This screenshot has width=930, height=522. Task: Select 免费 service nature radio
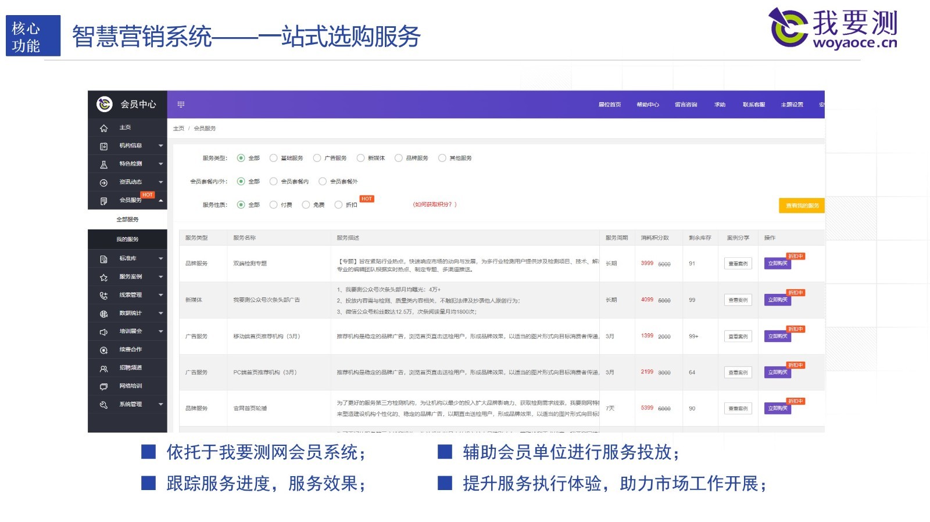306,205
